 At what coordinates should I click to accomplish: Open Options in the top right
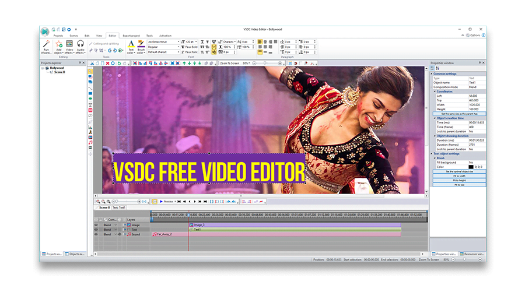[x=473, y=35]
